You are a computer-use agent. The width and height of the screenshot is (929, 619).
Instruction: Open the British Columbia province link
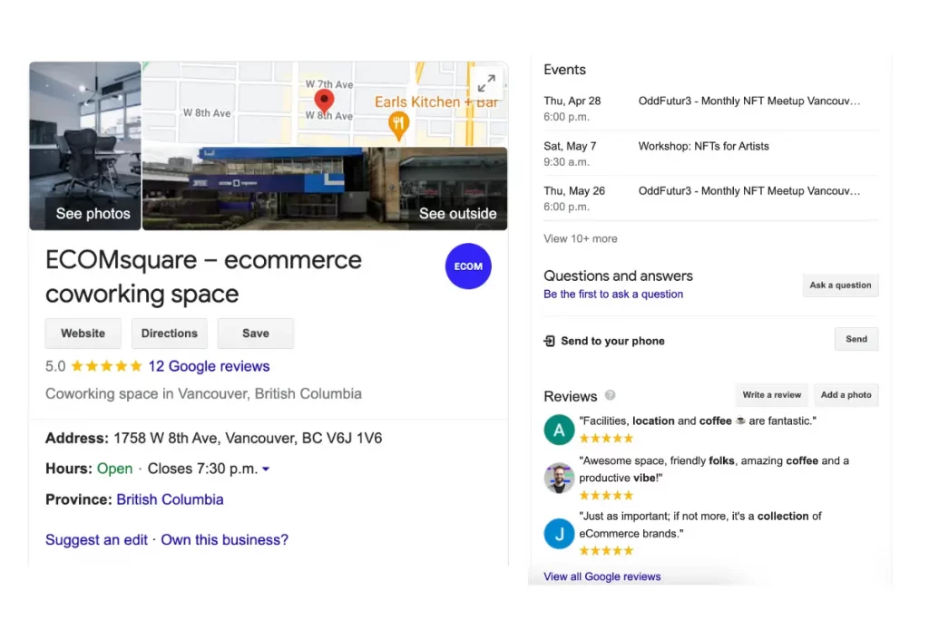pyautogui.click(x=170, y=499)
